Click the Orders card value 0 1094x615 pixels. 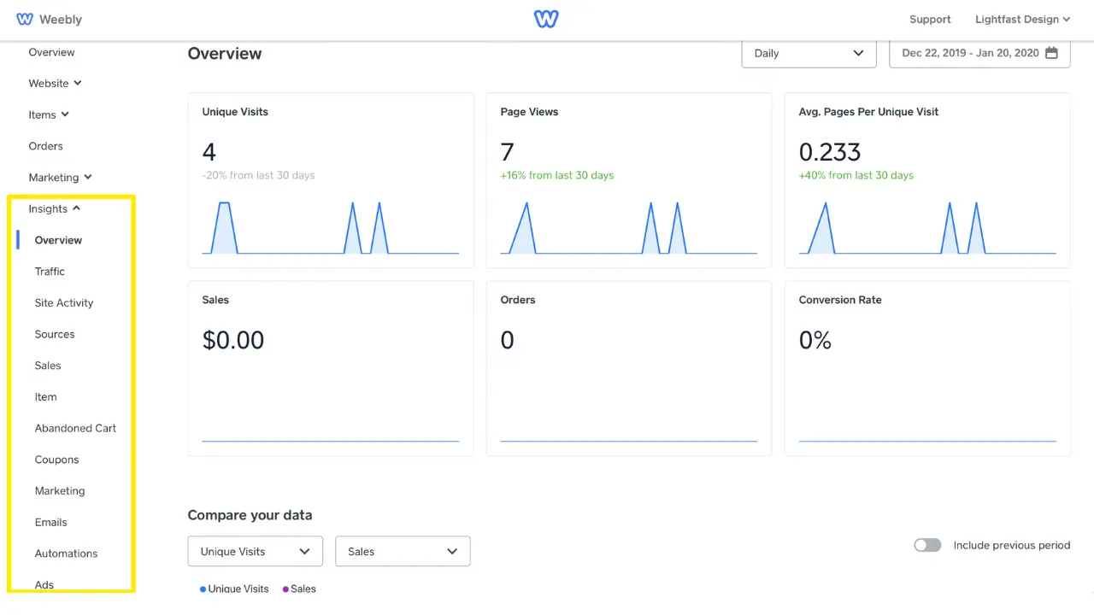[507, 340]
